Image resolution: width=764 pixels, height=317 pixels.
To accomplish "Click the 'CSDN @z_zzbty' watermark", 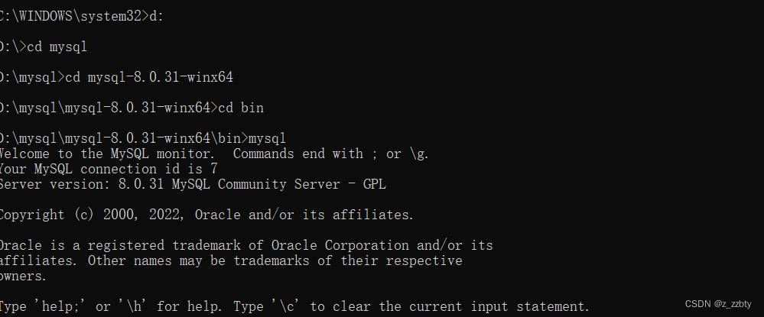I will tap(718, 304).
